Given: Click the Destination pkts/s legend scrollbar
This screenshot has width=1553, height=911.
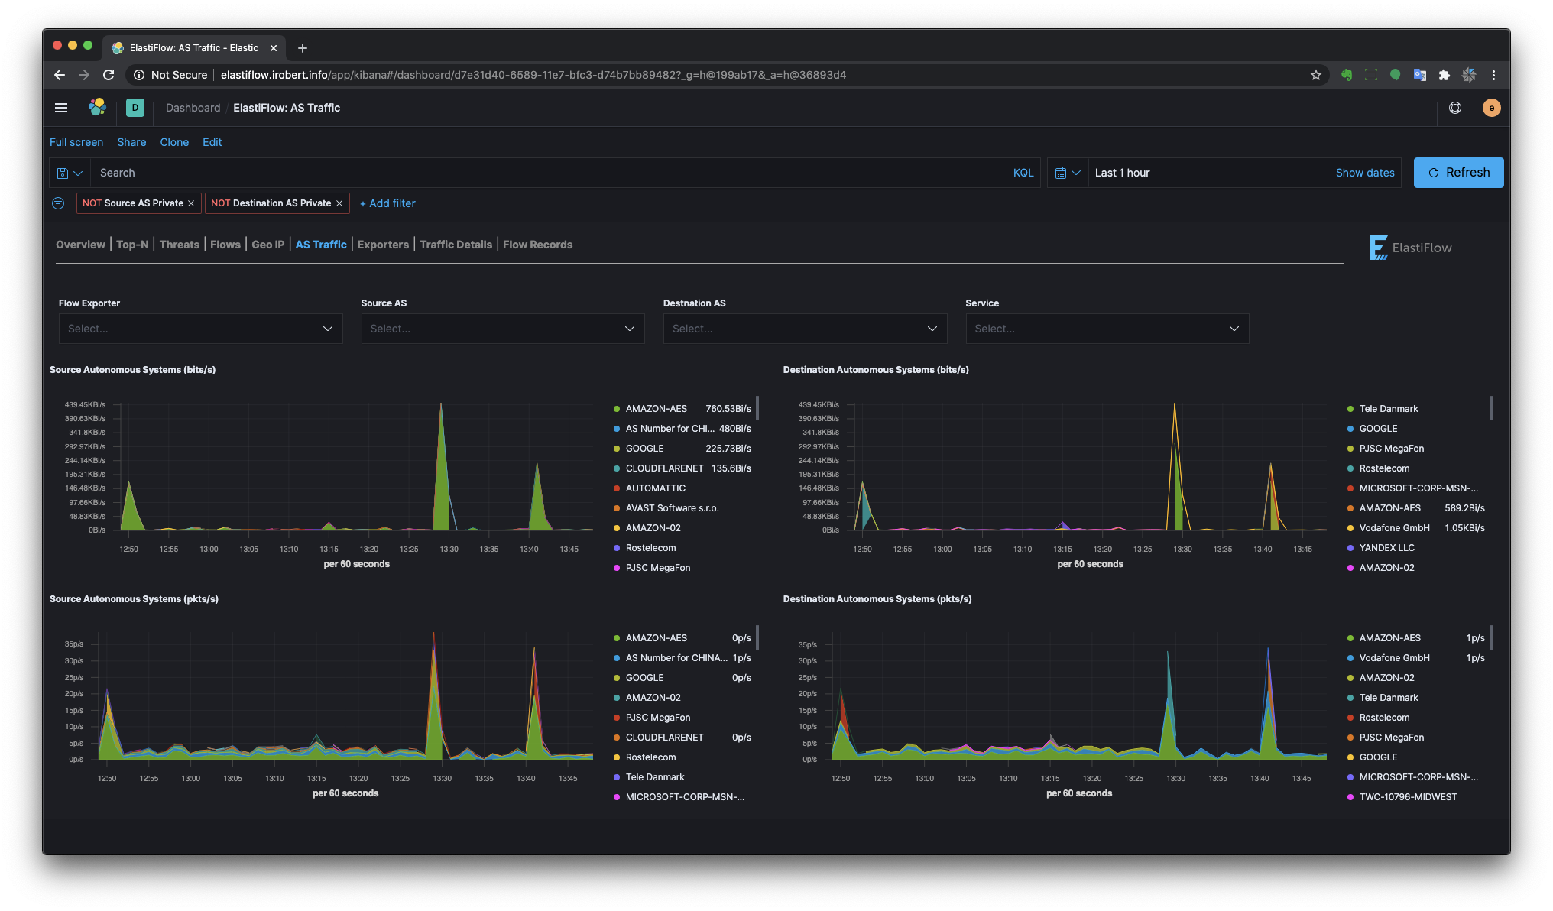Looking at the screenshot, I should (x=1491, y=637).
